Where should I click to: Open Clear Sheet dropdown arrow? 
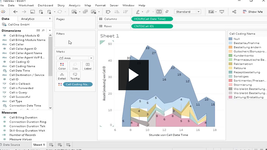99,12
